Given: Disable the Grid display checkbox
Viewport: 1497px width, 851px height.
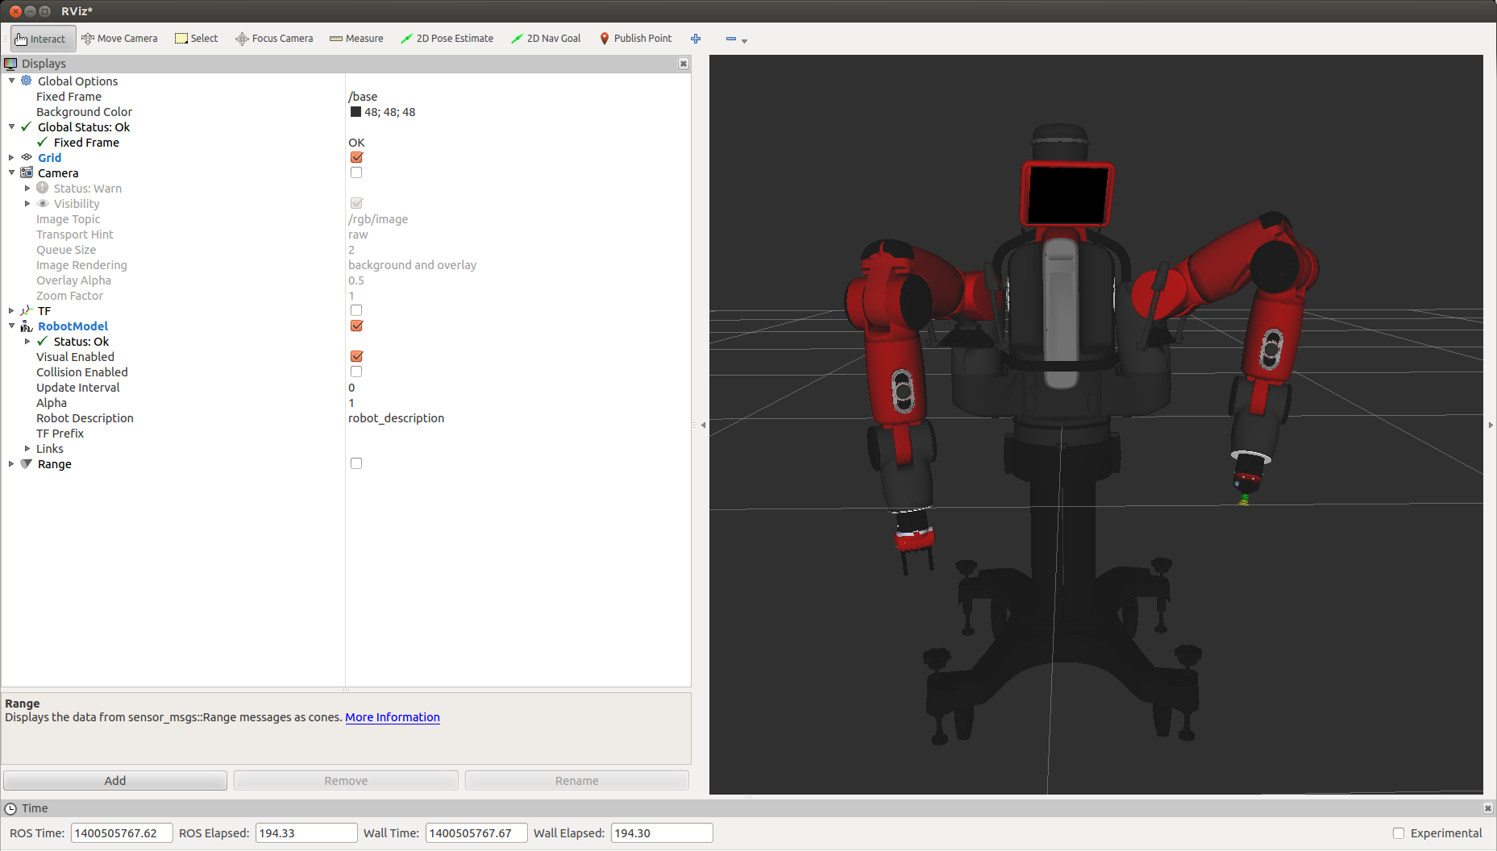Looking at the screenshot, I should (x=356, y=157).
